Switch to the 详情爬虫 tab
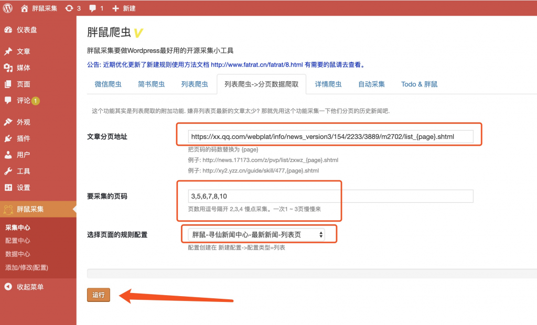 coord(328,84)
